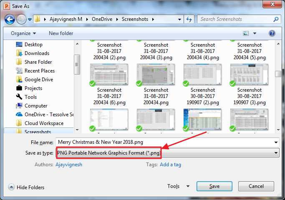The image size is (285, 200).
Task: Open the Organize menu
Action: (23, 33)
